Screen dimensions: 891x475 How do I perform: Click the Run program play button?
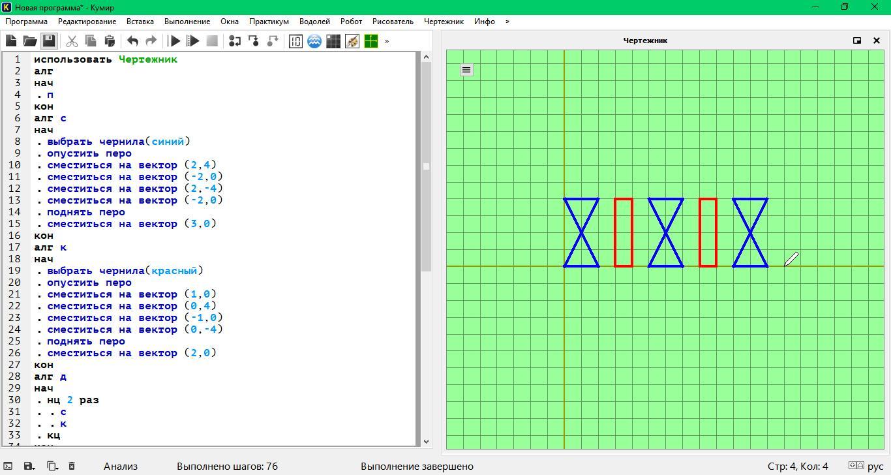click(x=174, y=41)
